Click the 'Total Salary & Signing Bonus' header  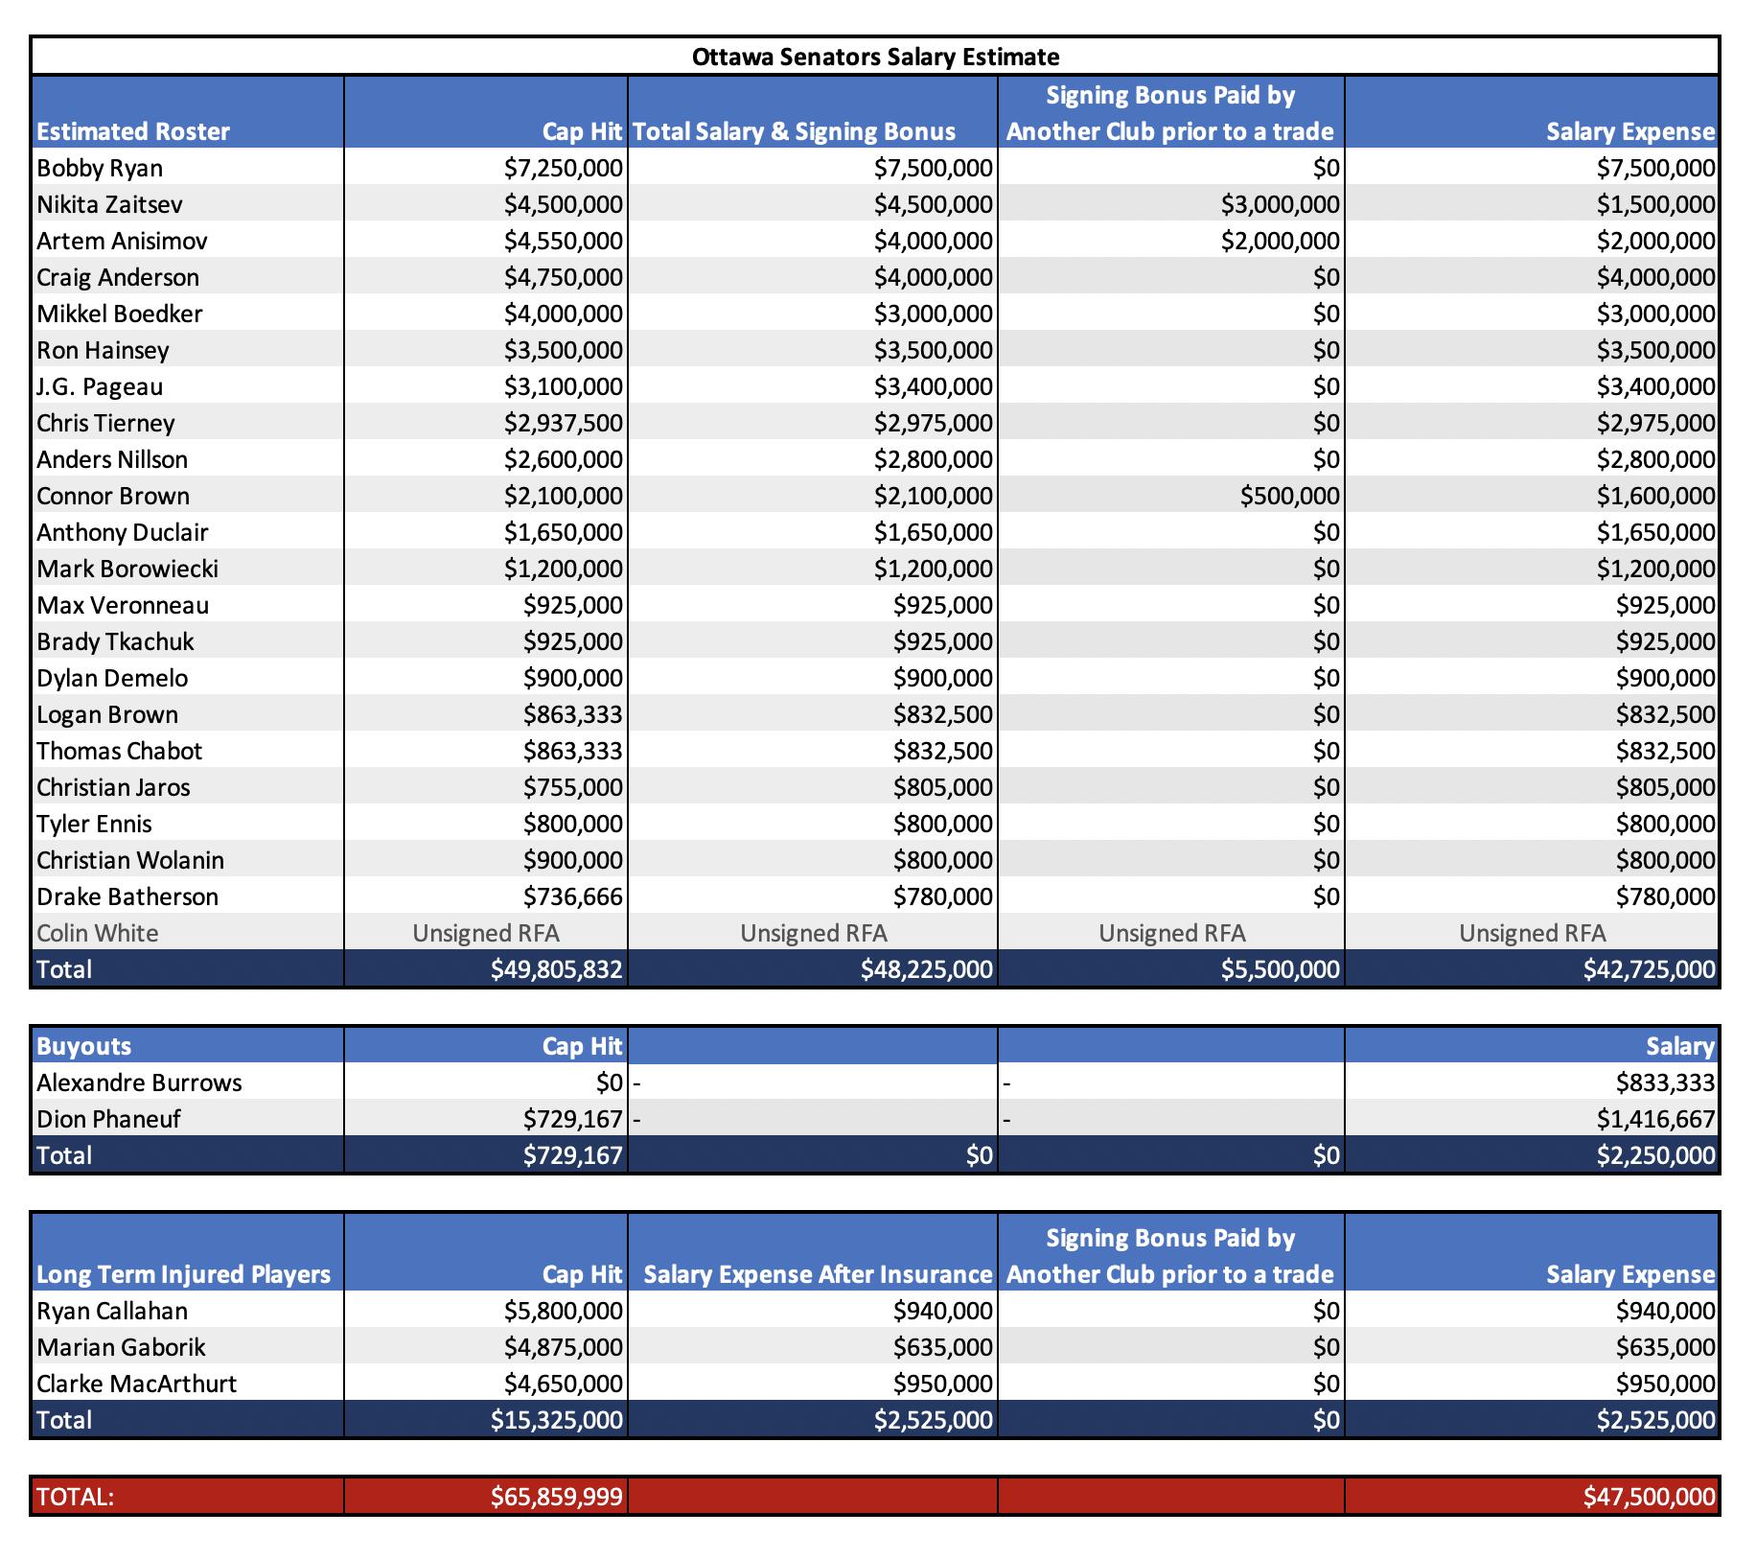(813, 112)
